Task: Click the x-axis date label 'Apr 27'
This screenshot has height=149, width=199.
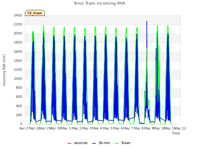Action: [25, 128]
